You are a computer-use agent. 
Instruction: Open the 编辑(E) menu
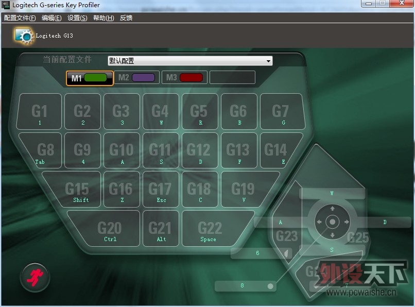(51, 18)
